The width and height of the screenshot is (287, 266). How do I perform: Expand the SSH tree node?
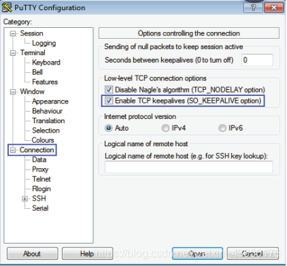click(24, 199)
